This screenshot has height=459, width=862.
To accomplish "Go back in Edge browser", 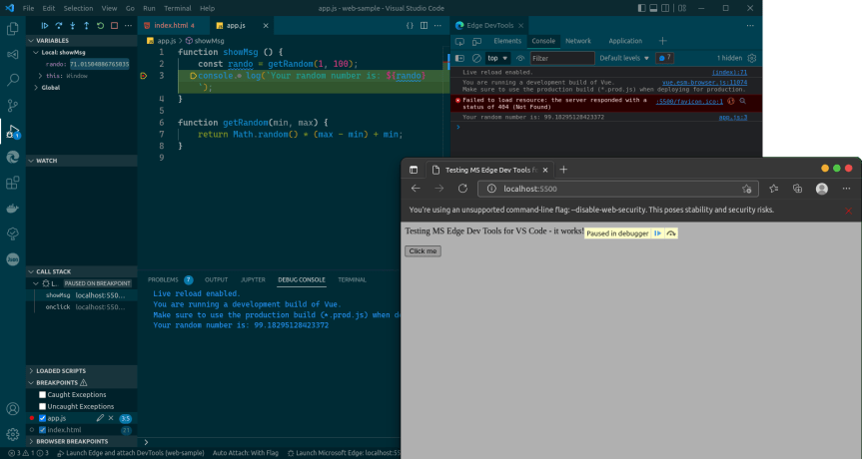I will point(416,189).
